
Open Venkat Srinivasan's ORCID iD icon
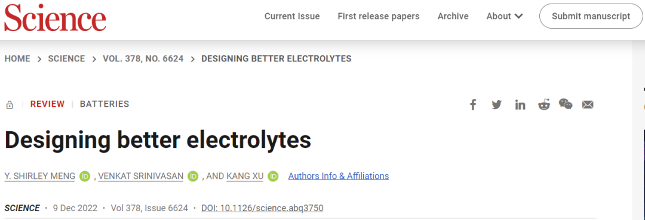point(193,176)
